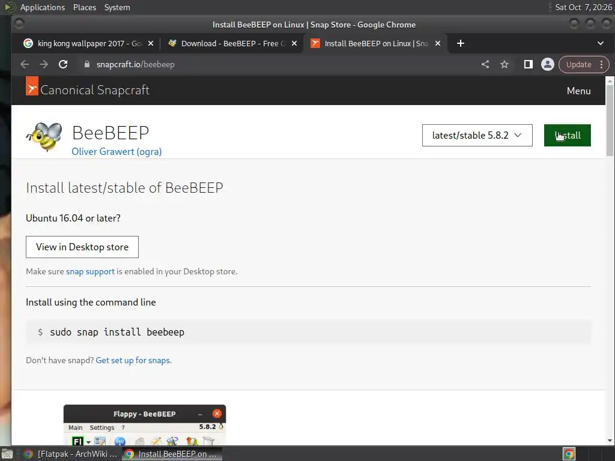Image resolution: width=615 pixels, height=461 pixels.
Task: Click View in Desktop store button
Action: 82,247
